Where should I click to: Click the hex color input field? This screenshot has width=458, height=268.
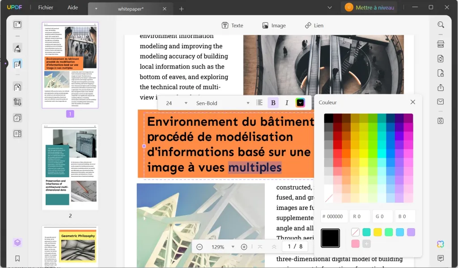(x=334, y=216)
